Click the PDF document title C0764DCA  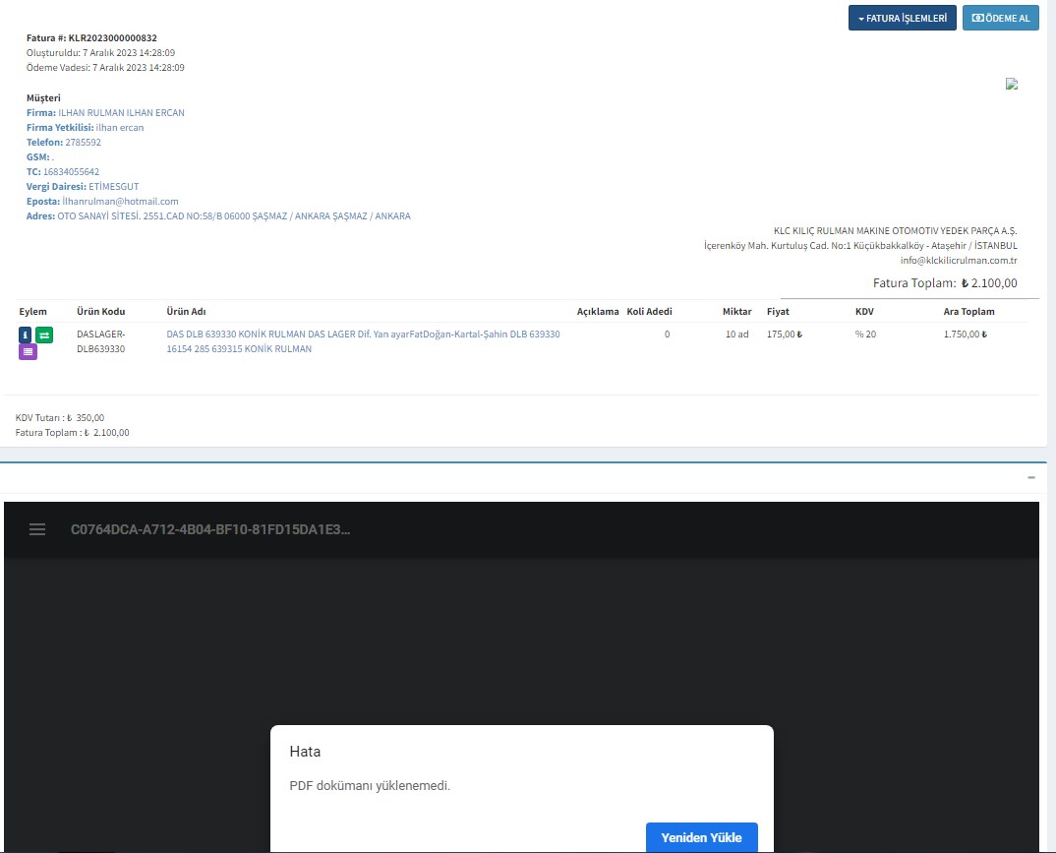[x=209, y=529]
